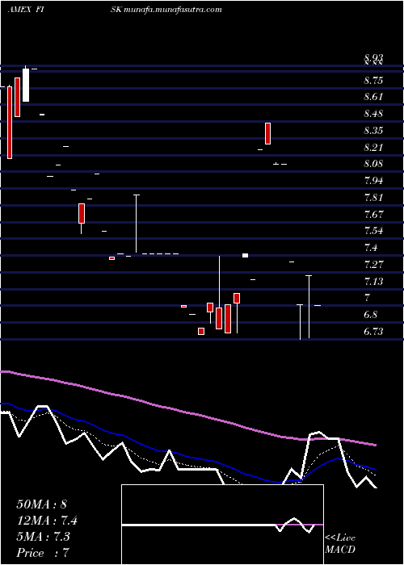
Task: Click the 7.94 price axis label
Action: [373, 181]
